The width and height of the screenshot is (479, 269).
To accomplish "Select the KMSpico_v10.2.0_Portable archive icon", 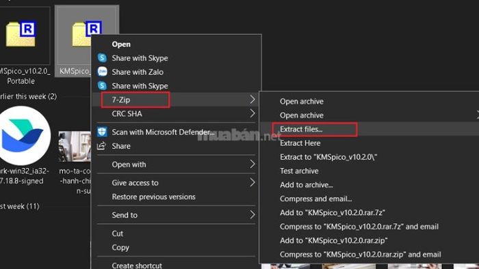I will (21, 33).
